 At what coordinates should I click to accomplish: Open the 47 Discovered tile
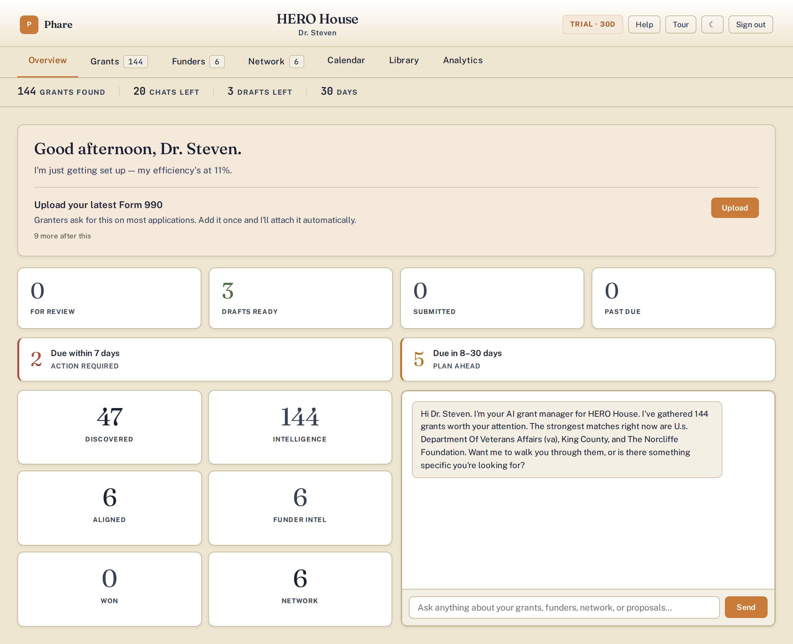pyautogui.click(x=109, y=427)
